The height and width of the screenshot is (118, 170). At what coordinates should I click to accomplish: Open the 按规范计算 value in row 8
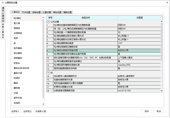point(139,51)
